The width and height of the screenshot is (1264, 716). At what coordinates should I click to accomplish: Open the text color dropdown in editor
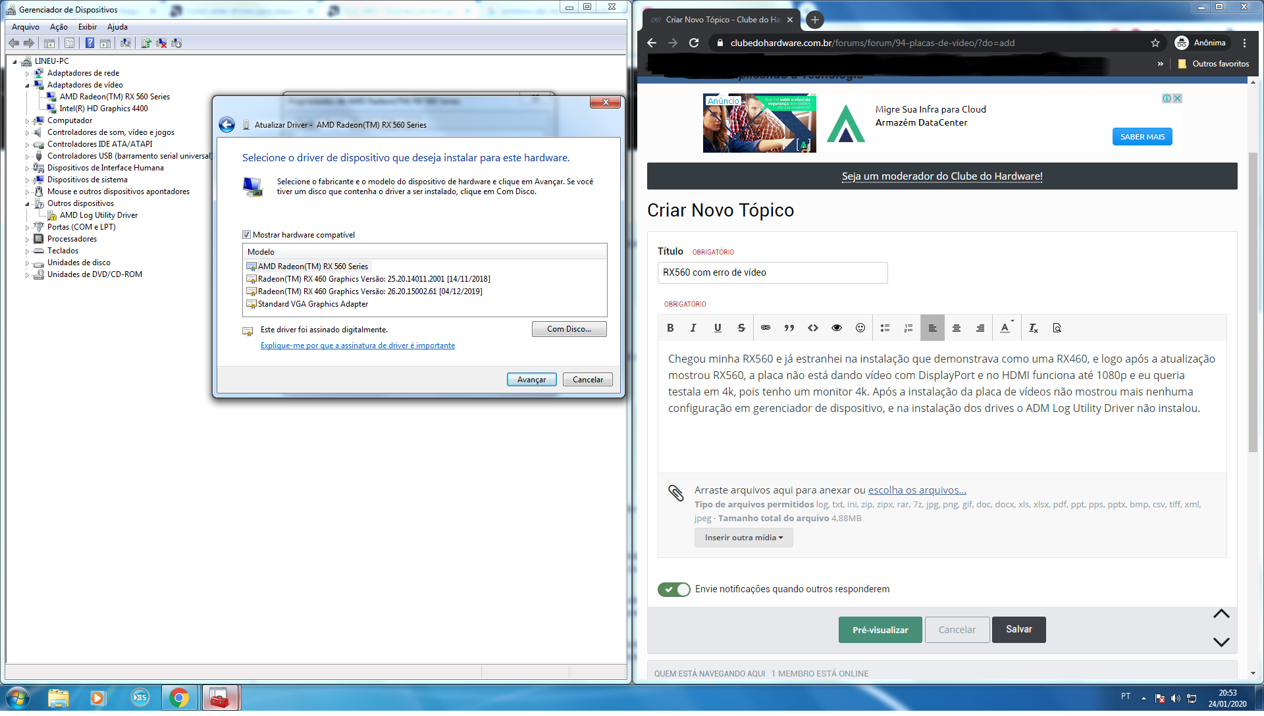pyautogui.click(x=1007, y=328)
